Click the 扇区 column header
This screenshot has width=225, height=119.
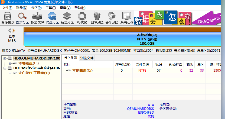[x=200, y=65]
